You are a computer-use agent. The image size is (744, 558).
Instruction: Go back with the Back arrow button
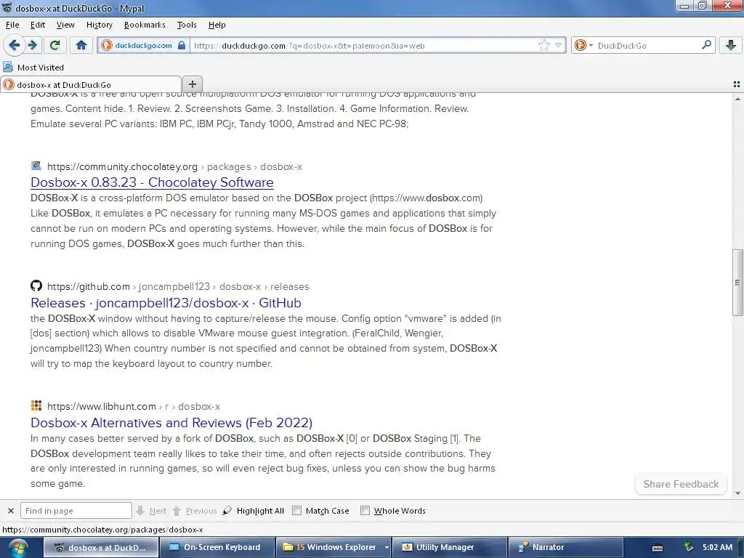pos(15,45)
